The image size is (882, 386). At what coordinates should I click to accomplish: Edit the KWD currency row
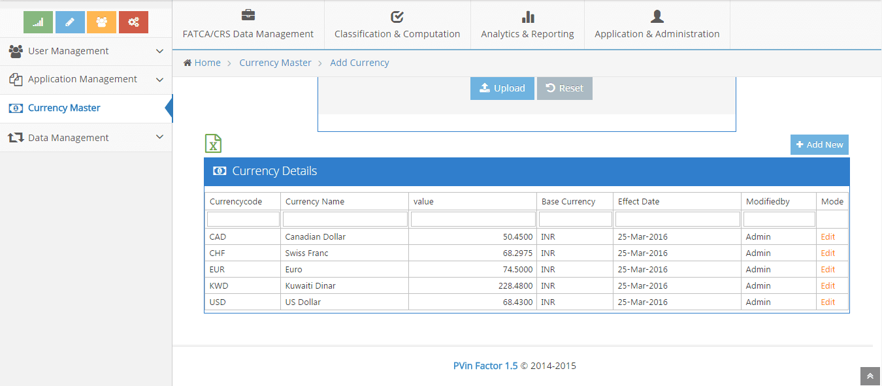pos(828,286)
